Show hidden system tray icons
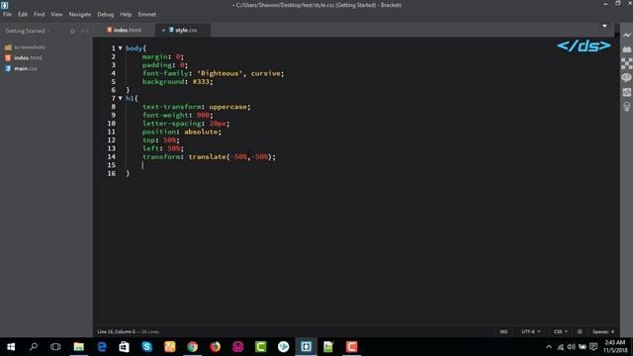Screen dimensions: 633x356 pyautogui.click(x=549, y=347)
